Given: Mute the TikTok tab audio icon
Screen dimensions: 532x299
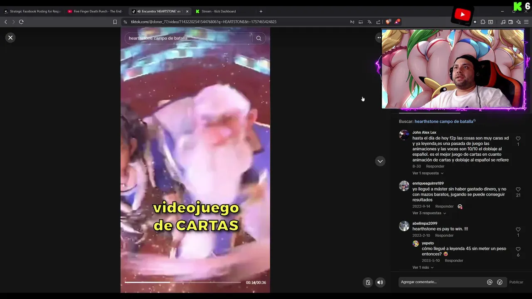Looking at the screenshot, I should (139, 11).
